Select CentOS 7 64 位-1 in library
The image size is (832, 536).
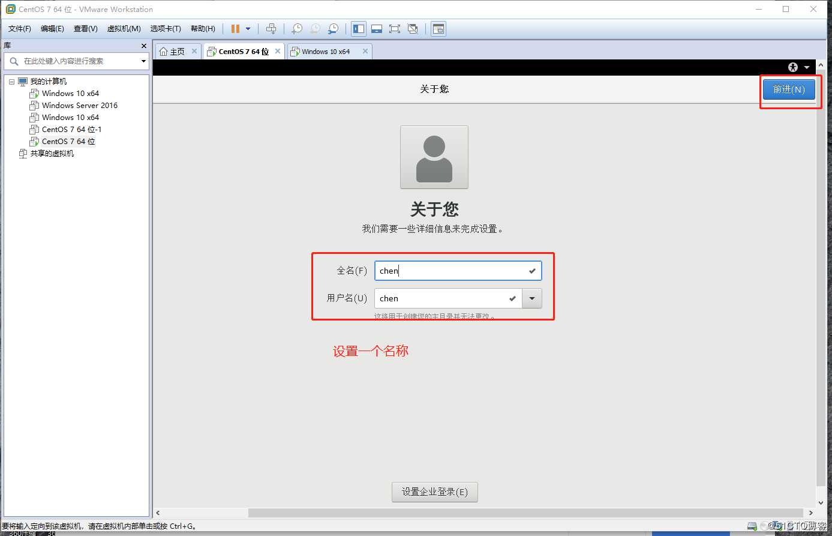(71, 130)
